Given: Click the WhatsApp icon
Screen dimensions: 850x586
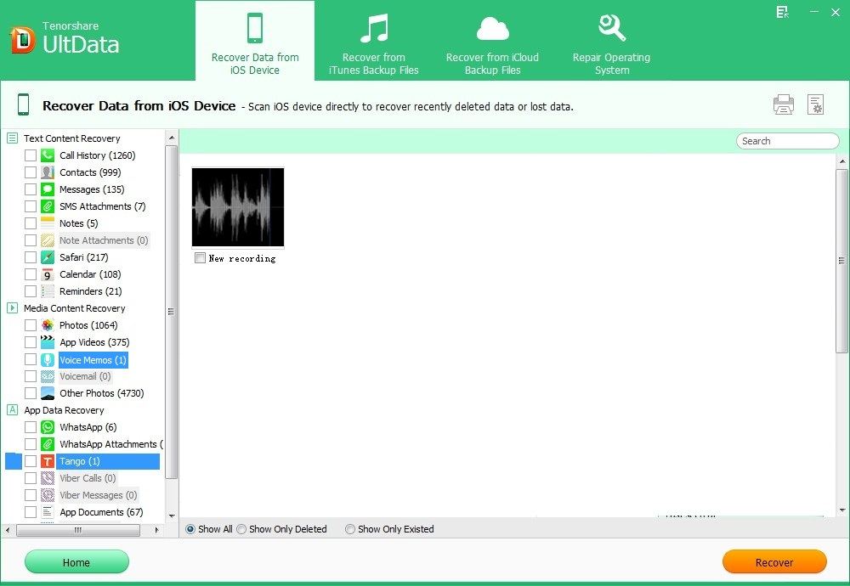Looking at the screenshot, I should tap(48, 427).
